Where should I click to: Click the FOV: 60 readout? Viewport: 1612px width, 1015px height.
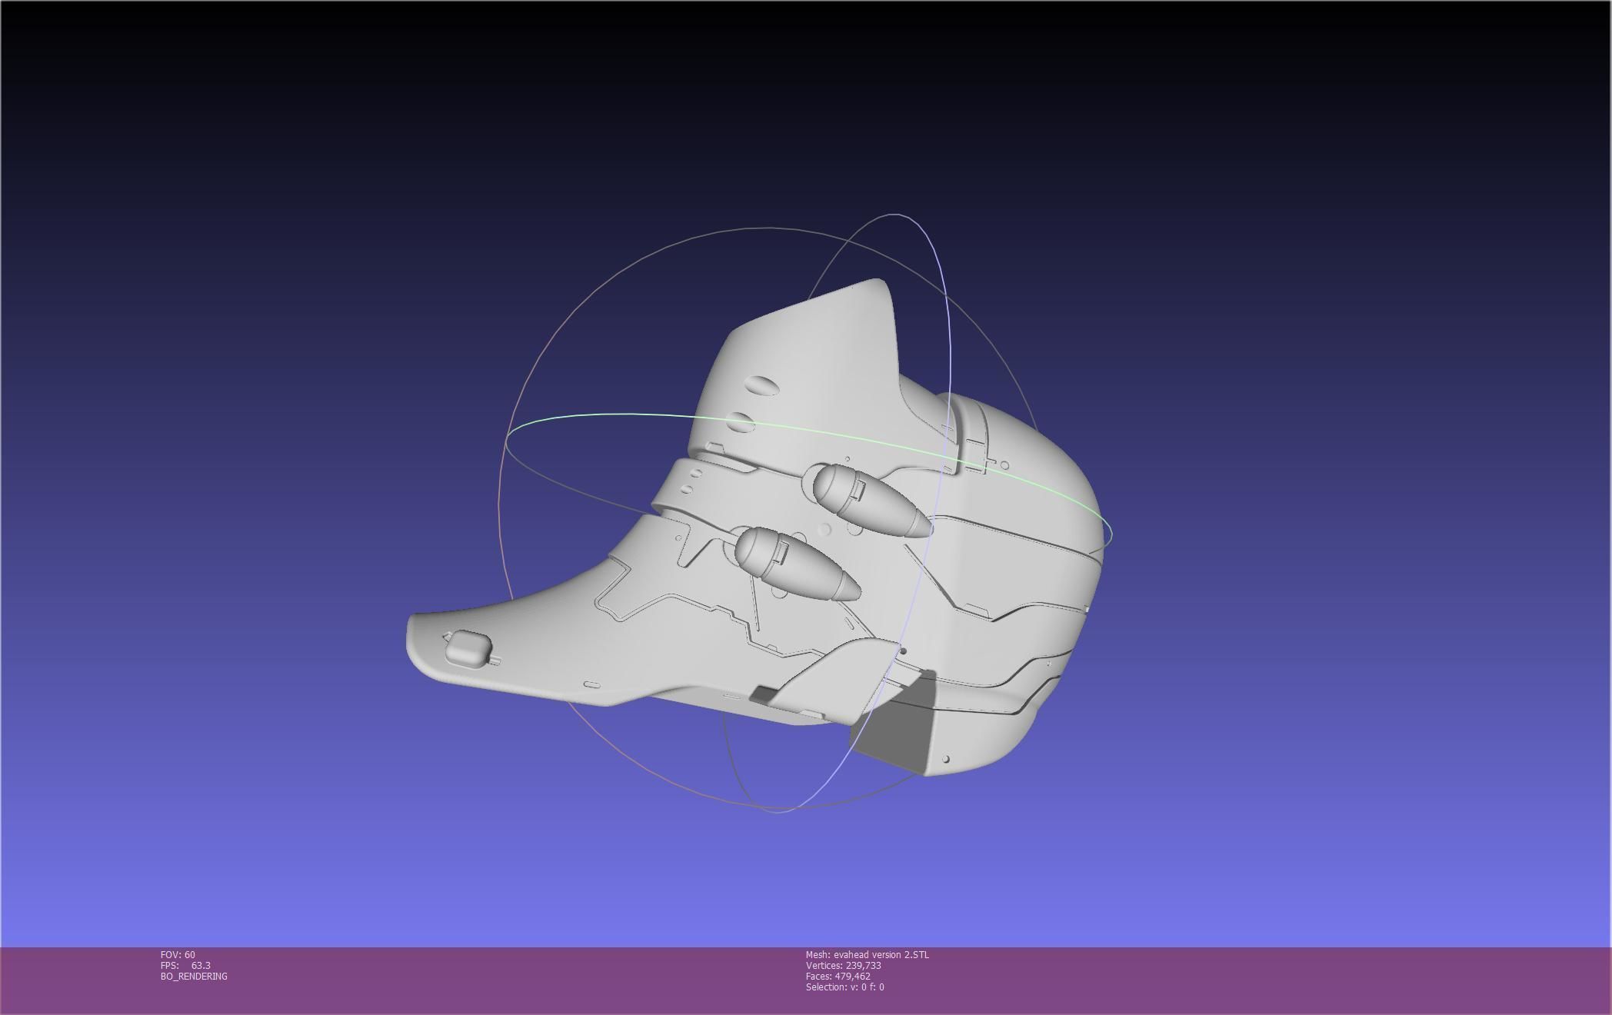tap(178, 954)
